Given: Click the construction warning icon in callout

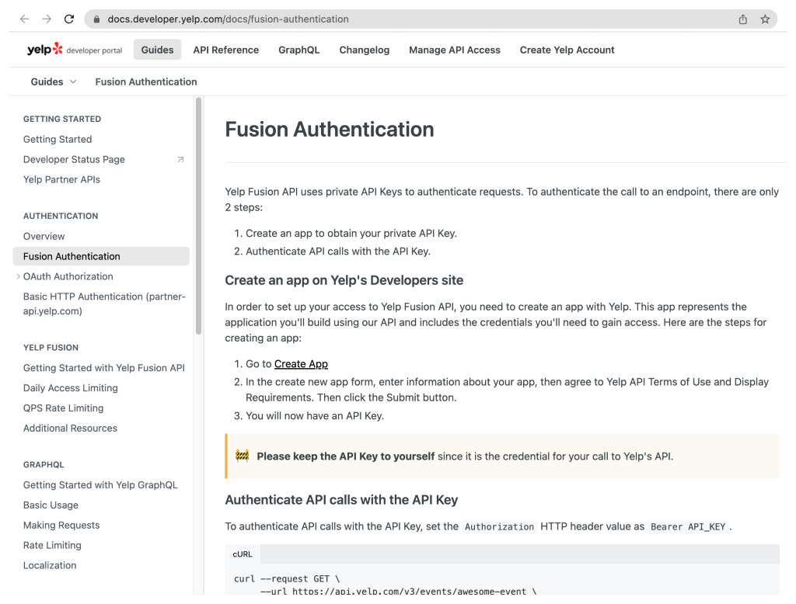Looking at the screenshot, I should (x=243, y=456).
